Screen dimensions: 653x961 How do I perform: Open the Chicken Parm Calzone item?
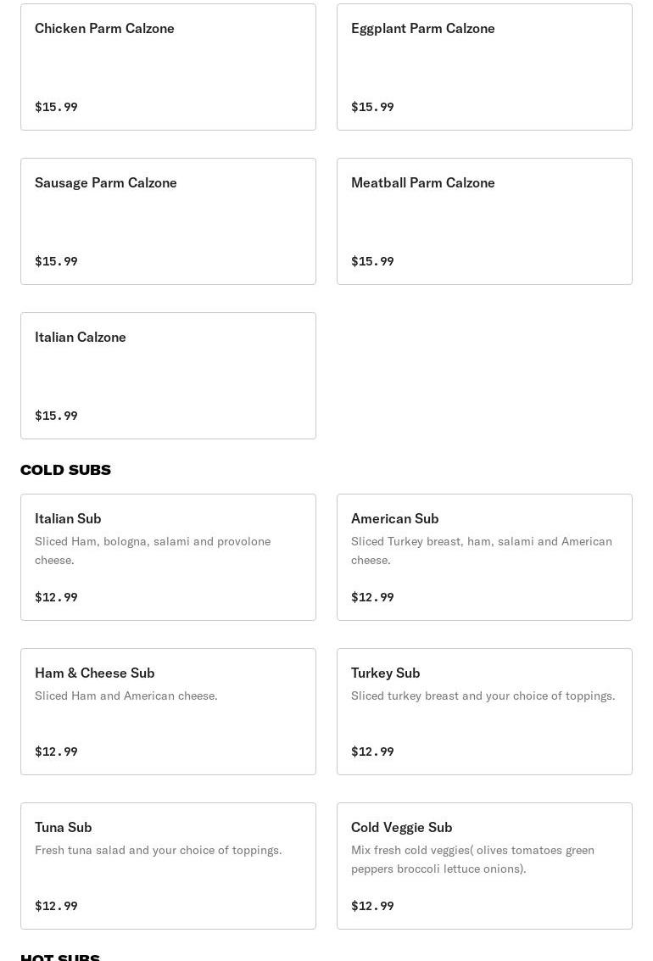169,67
